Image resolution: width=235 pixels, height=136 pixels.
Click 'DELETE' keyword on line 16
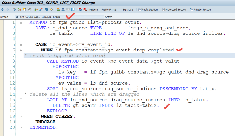tap(61, 105)
